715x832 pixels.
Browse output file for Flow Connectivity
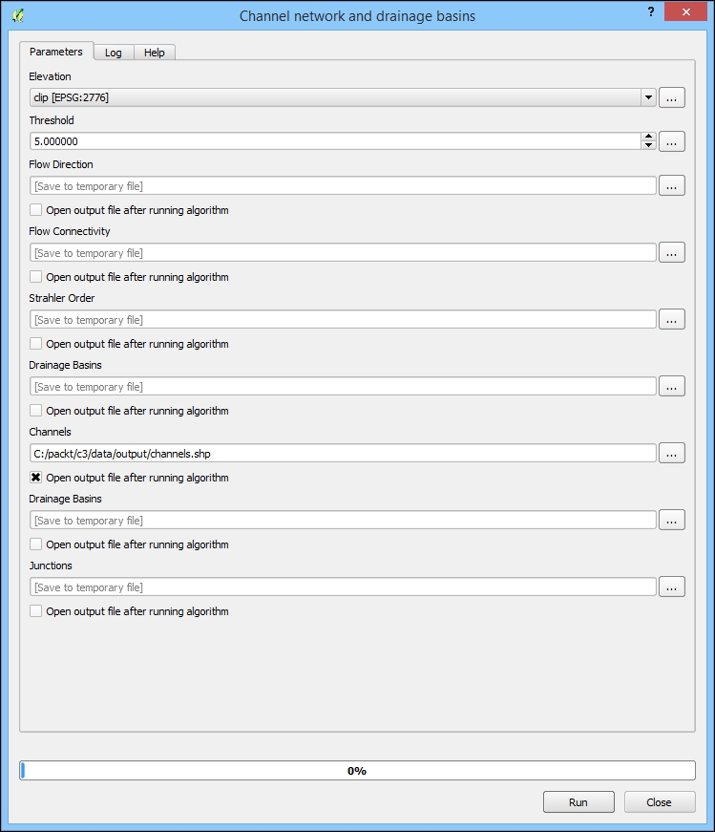[x=672, y=252]
